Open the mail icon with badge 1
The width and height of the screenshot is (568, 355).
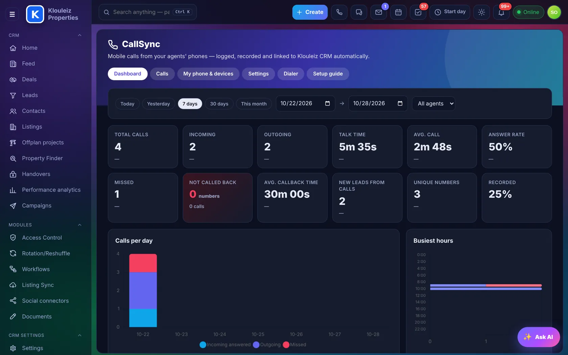(378, 12)
